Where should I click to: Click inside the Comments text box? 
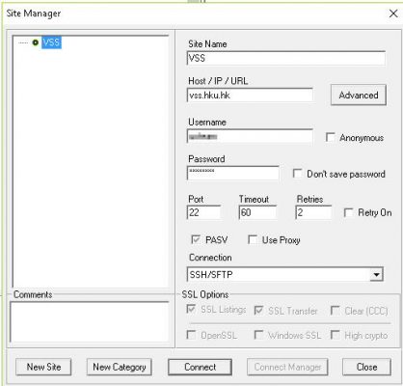[90, 321]
